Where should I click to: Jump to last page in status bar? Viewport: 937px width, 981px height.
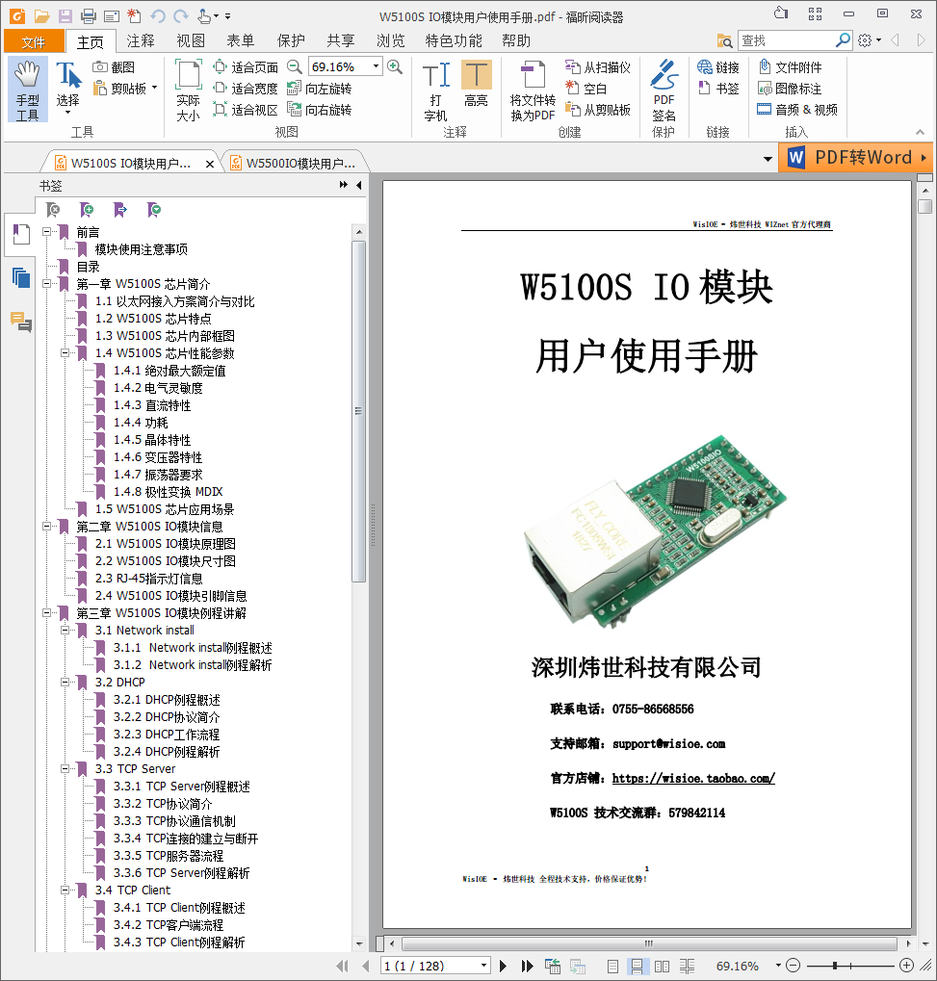tap(527, 966)
